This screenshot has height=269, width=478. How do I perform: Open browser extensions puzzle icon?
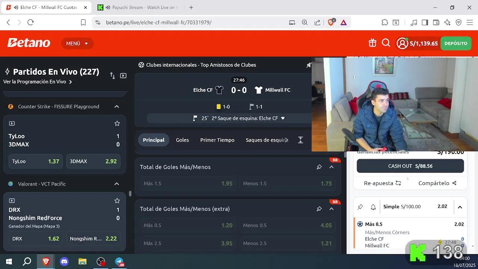385,22
